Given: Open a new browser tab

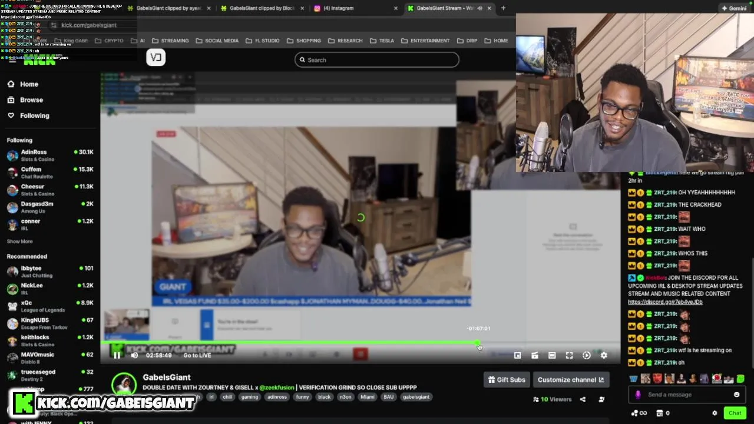Looking at the screenshot, I should 503,8.
